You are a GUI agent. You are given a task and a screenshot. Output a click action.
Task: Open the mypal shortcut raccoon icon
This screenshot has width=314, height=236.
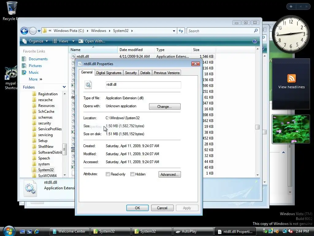pyautogui.click(x=11, y=72)
